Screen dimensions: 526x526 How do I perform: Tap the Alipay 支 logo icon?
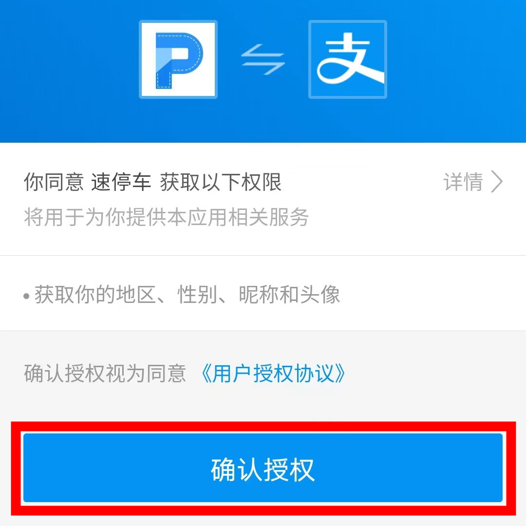[348, 59]
